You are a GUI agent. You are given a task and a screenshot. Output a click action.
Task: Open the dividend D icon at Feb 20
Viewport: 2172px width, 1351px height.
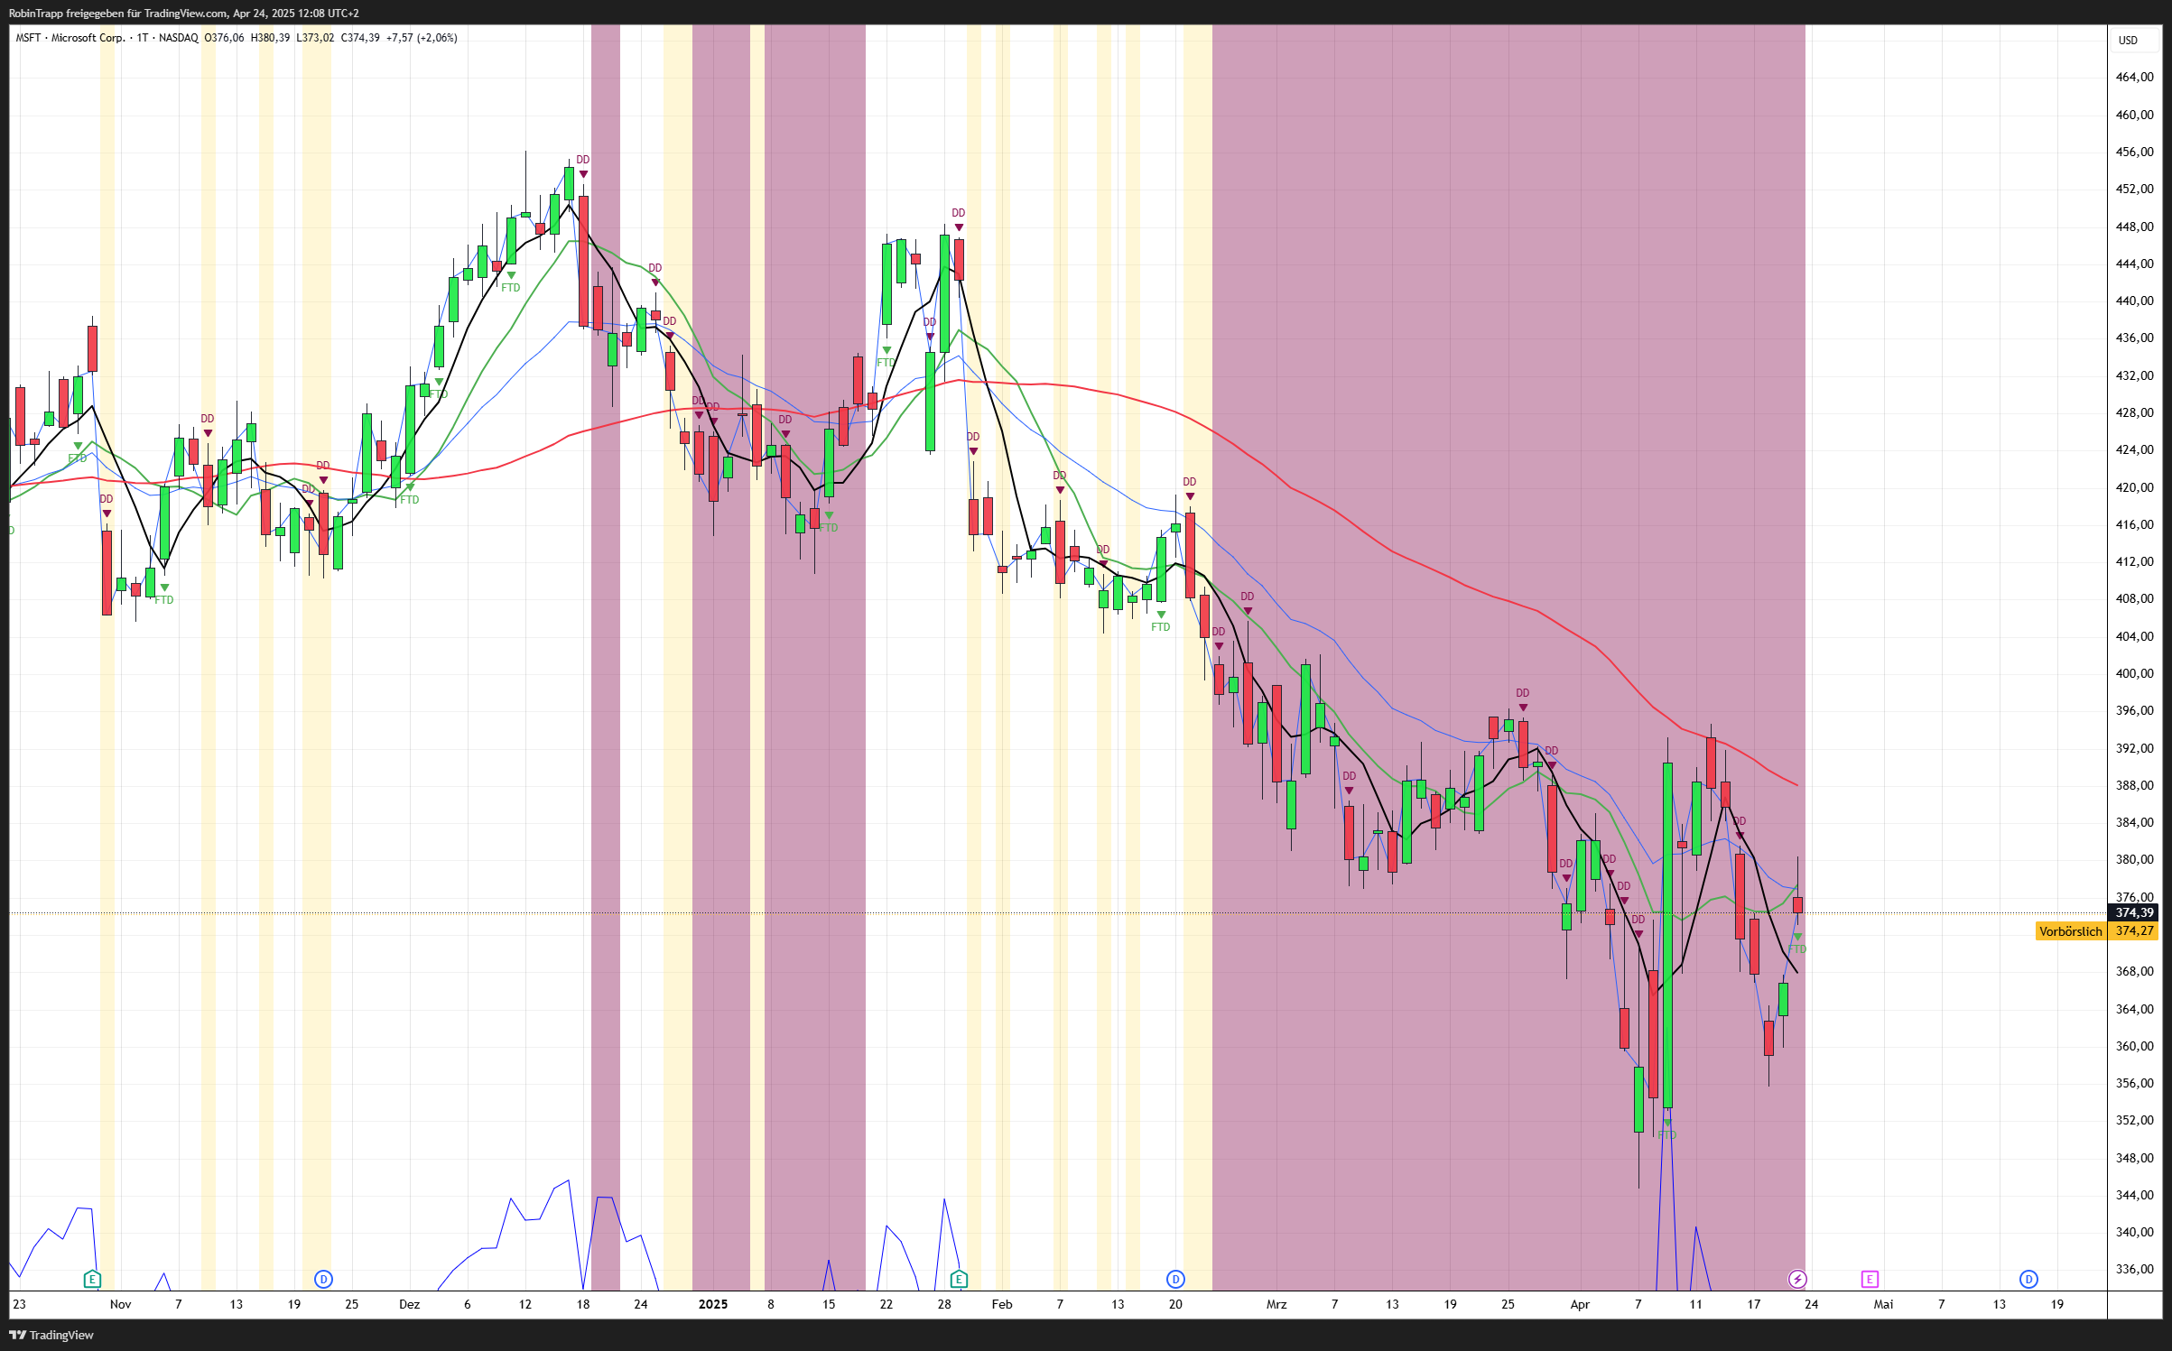[1175, 1279]
